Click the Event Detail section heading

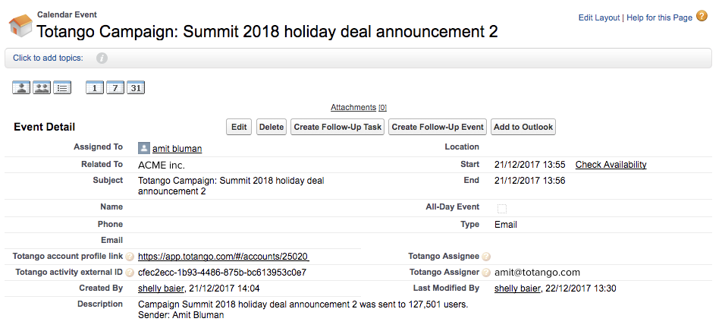coord(44,127)
